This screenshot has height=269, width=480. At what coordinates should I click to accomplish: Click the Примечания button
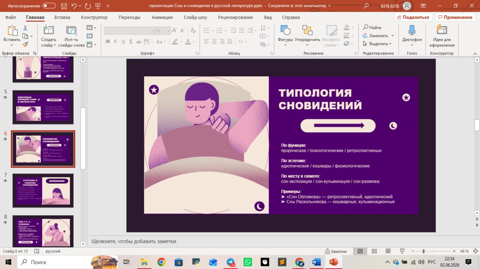pos(455,17)
